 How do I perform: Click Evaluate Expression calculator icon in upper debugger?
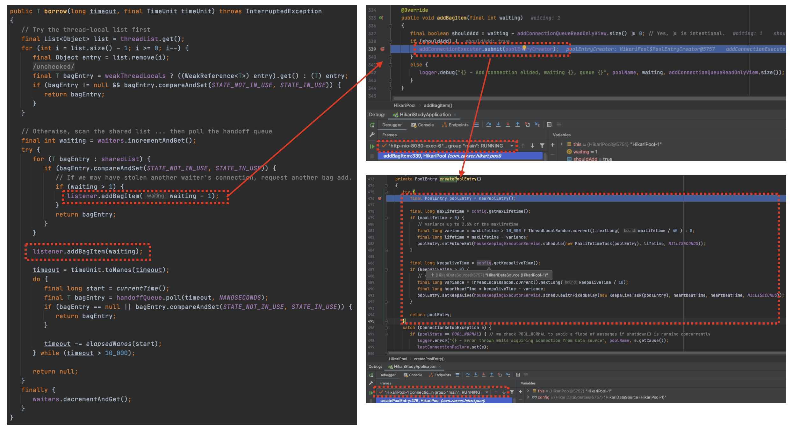(549, 125)
